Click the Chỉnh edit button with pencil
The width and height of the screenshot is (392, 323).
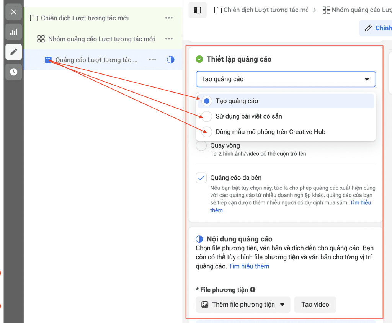[x=376, y=28]
